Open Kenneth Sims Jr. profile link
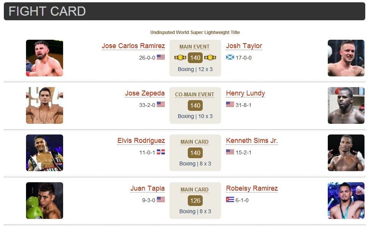The height and width of the screenshot is (230, 371). [x=252, y=141]
